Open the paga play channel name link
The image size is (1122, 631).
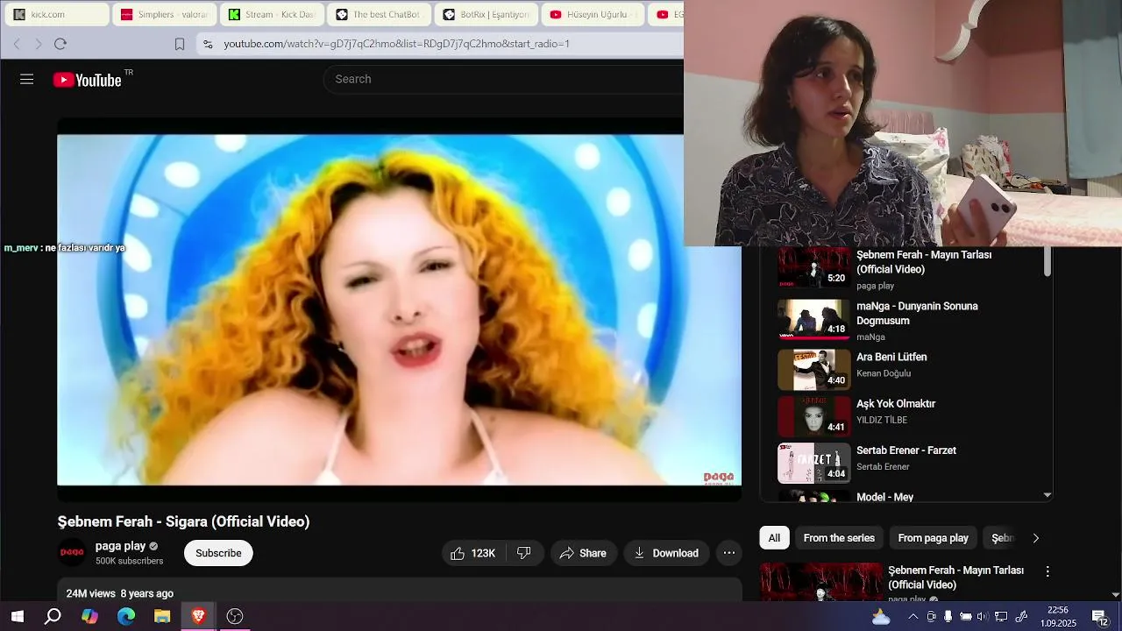120,546
